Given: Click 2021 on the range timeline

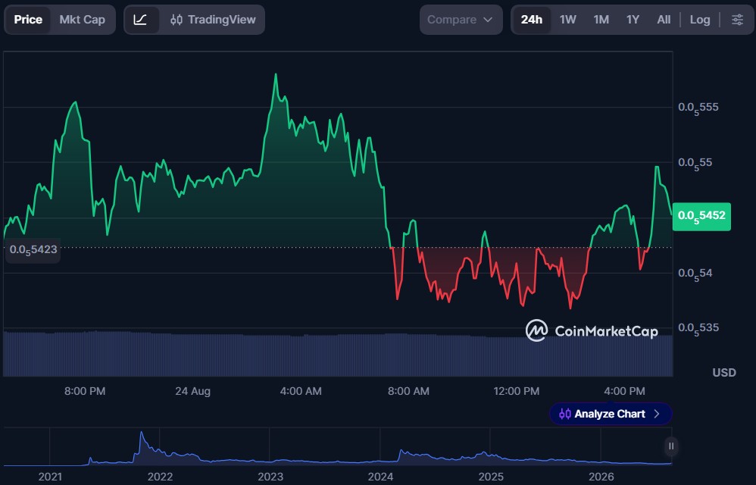Looking at the screenshot, I should pyautogui.click(x=50, y=477).
